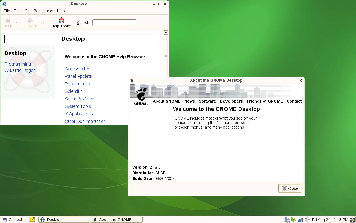Open the Other Documentation link

(x=85, y=121)
